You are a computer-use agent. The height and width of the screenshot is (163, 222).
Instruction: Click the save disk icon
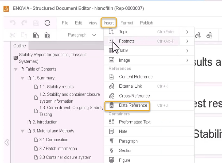click(36, 23)
